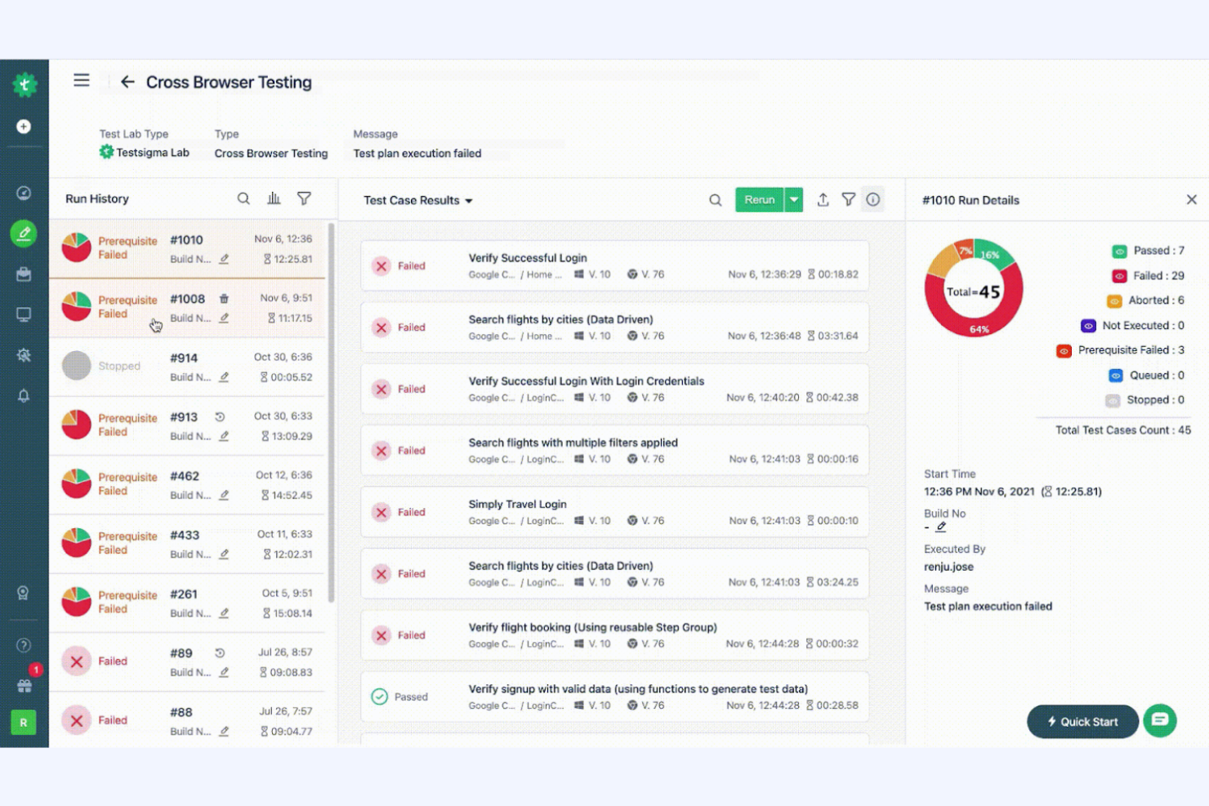
Task: Open the test results info panel
Action: tap(873, 199)
